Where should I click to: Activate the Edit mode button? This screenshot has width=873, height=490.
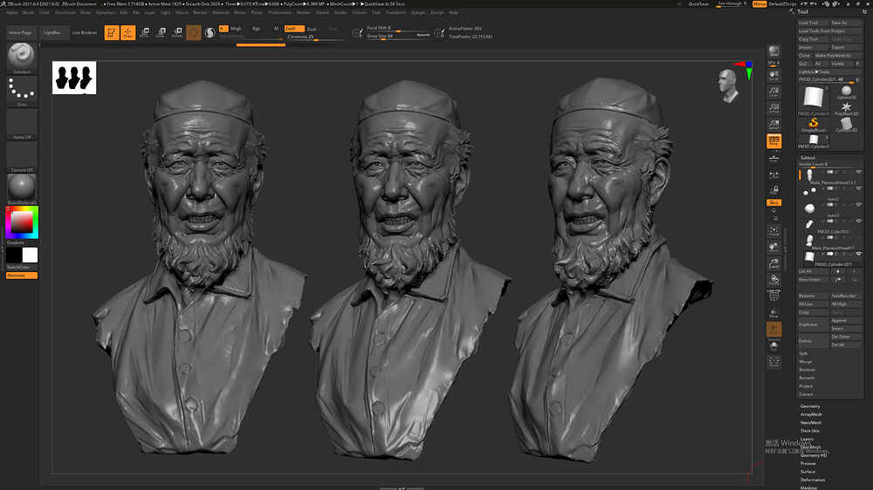point(112,33)
